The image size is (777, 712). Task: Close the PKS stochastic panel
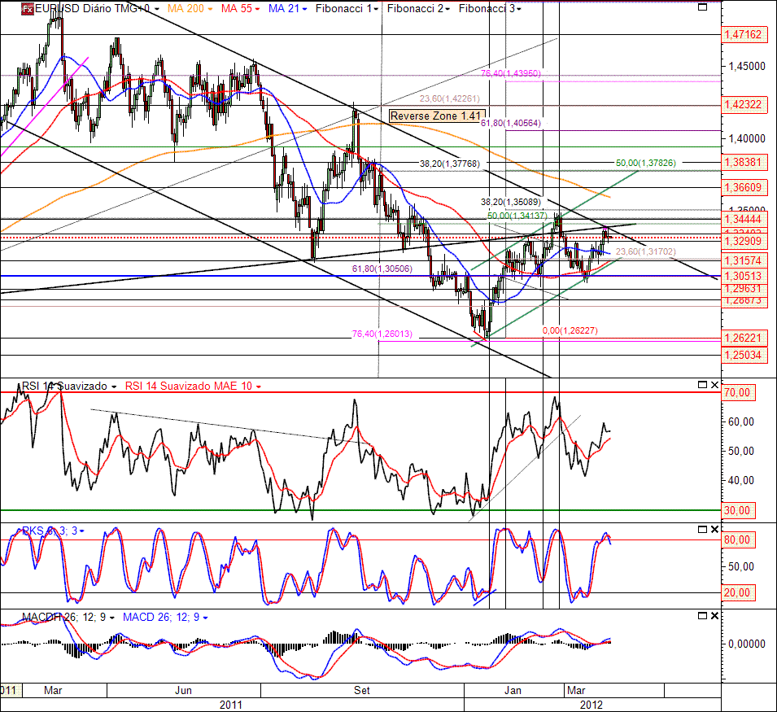[x=714, y=529]
